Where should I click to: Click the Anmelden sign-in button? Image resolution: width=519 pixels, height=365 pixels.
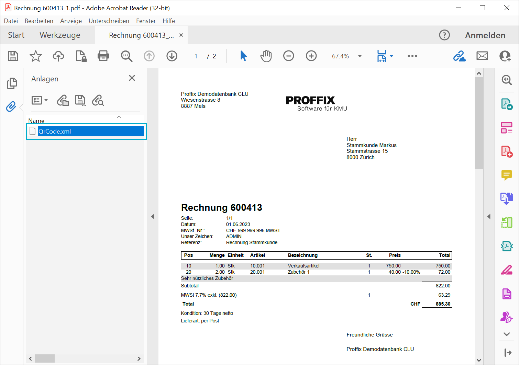coord(485,35)
